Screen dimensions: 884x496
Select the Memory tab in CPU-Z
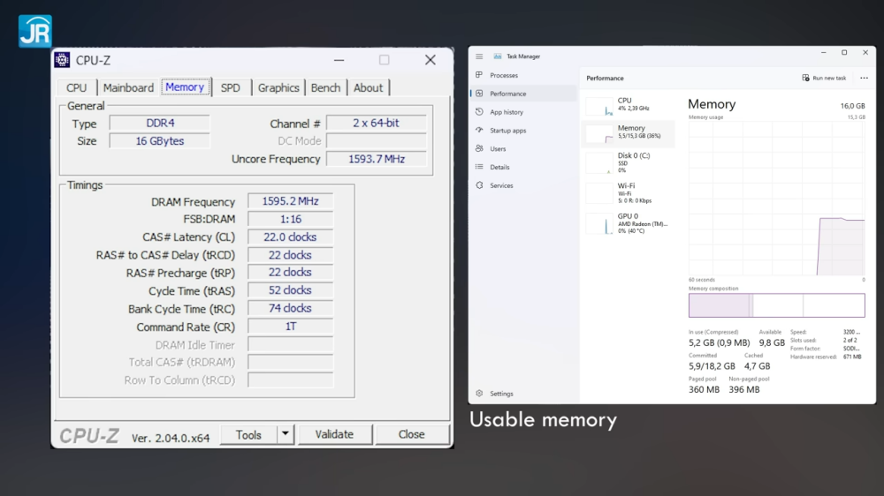185,87
